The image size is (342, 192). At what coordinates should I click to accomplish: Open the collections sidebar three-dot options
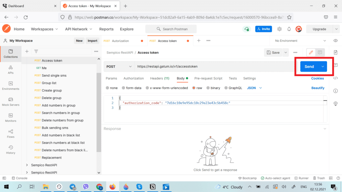96,51
